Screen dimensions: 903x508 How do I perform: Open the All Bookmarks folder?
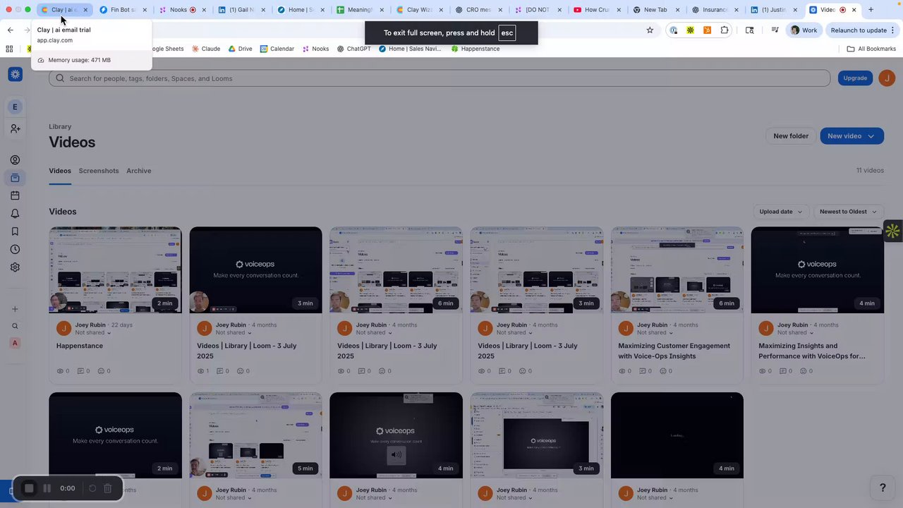click(x=871, y=49)
